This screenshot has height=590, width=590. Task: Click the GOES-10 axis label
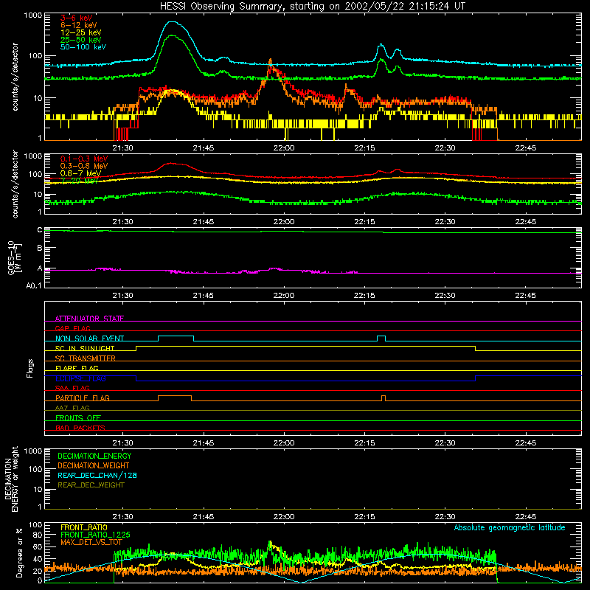(14, 257)
